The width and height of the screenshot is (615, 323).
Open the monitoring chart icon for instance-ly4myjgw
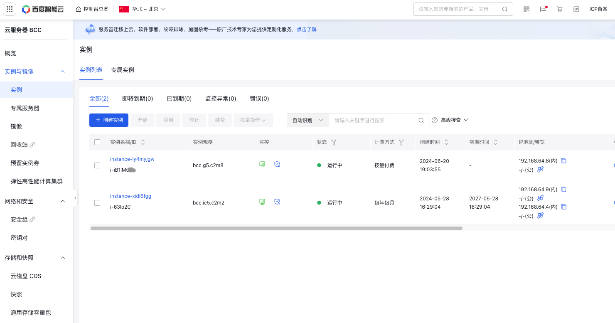click(262, 164)
